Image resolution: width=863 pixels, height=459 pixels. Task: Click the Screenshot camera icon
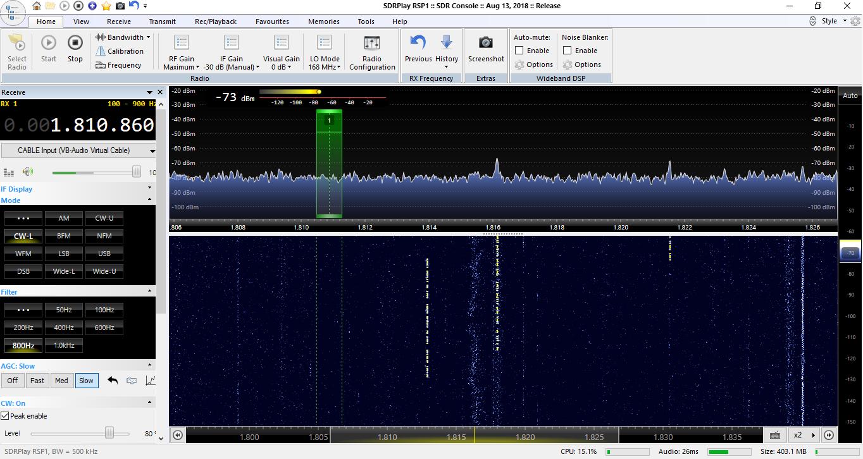[x=486, y=43]
